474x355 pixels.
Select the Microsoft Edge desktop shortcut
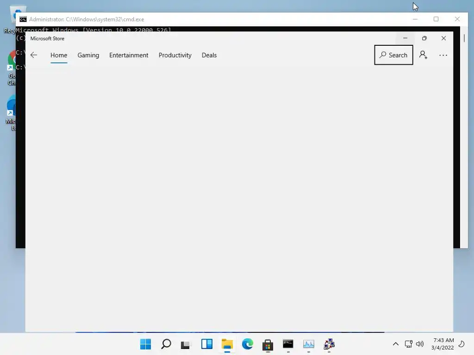[11, 113]
